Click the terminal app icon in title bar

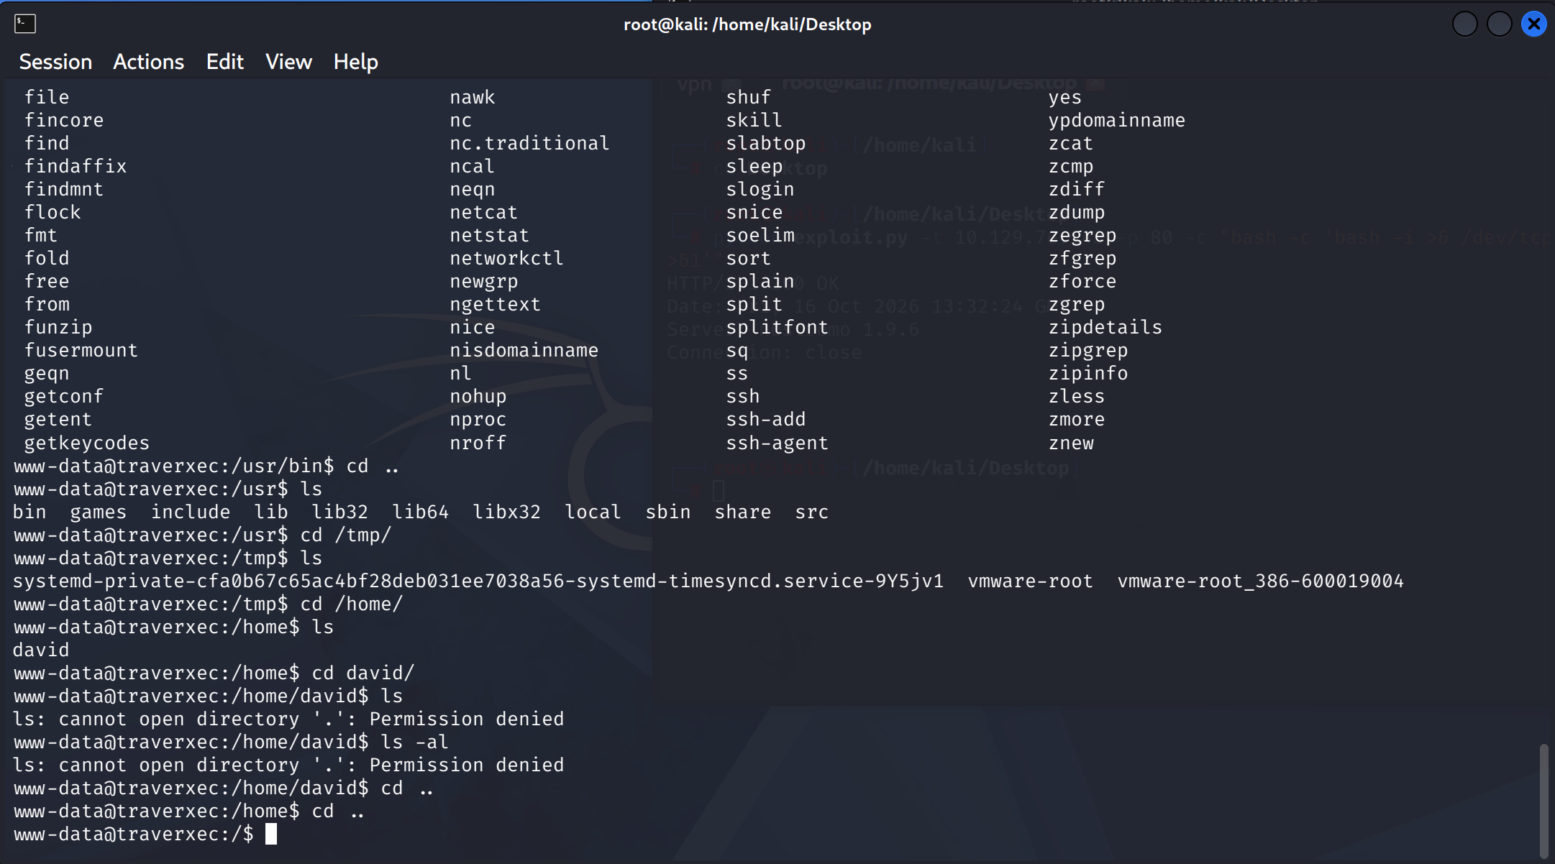click(x=25, y=24)
